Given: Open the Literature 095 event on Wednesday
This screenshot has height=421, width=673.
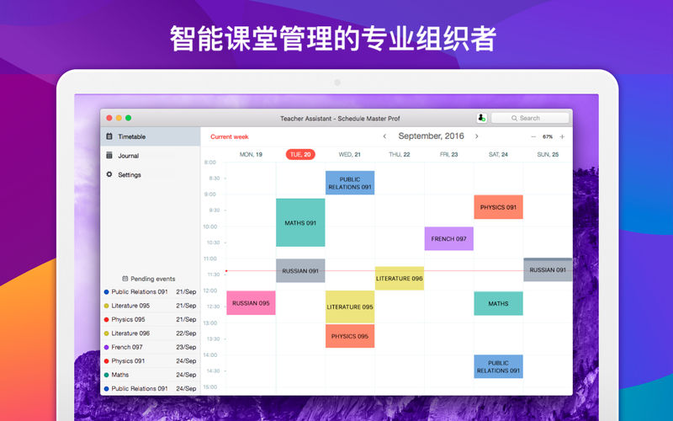Looking at the screenshot, I should pos(350,306).
